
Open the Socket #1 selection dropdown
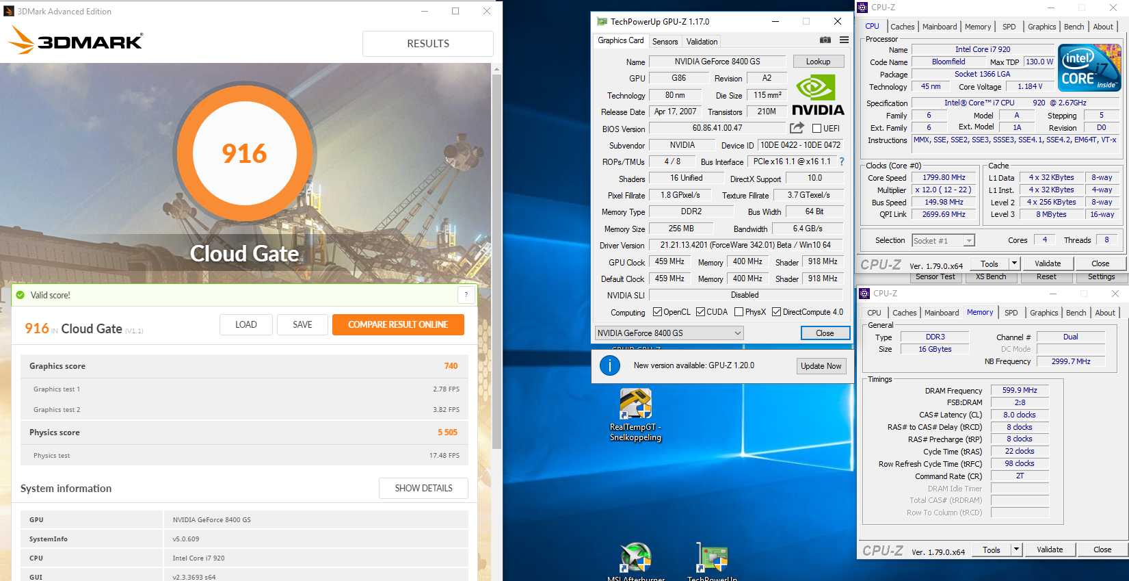pyautogui.click(x=943, y=240)
